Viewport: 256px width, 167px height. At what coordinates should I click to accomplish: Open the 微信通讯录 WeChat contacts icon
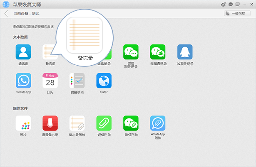(158, 52)
